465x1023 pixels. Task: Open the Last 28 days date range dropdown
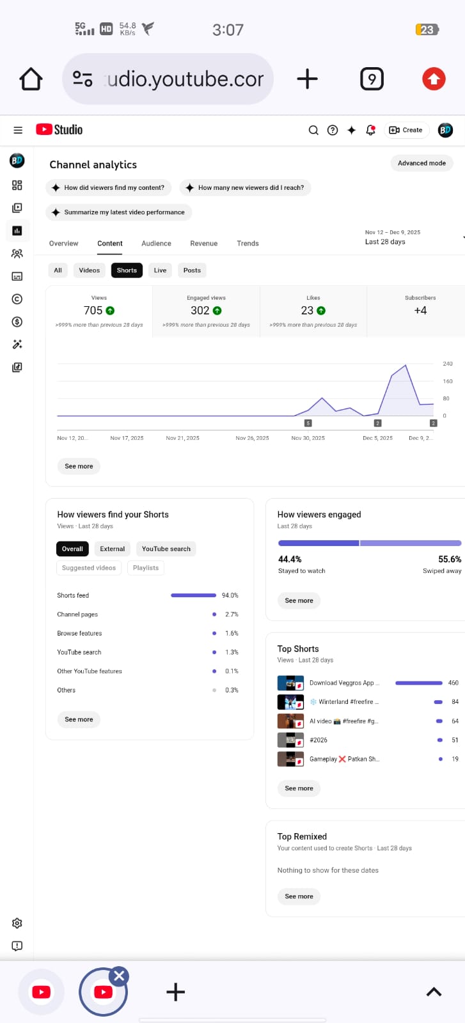(409, 237)
